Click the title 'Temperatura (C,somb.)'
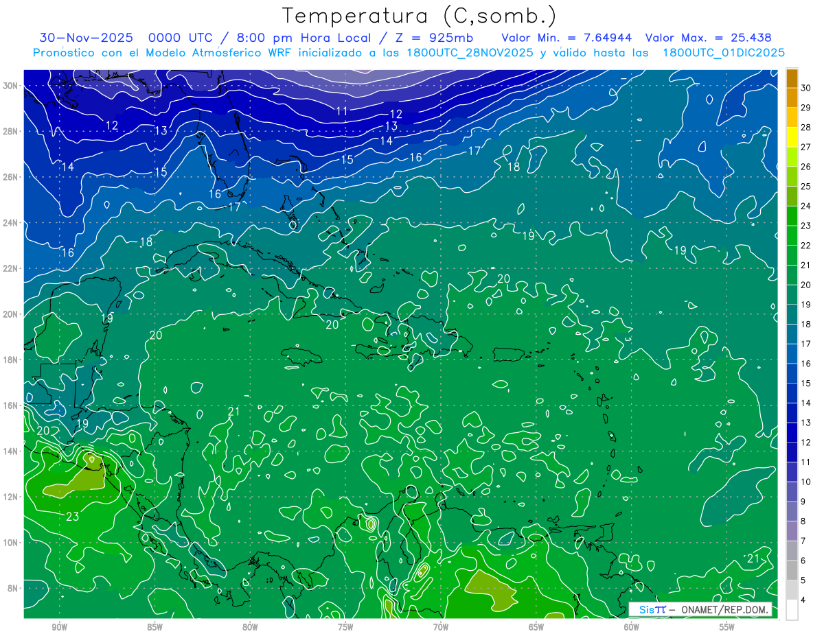 (x=419, y=16)
